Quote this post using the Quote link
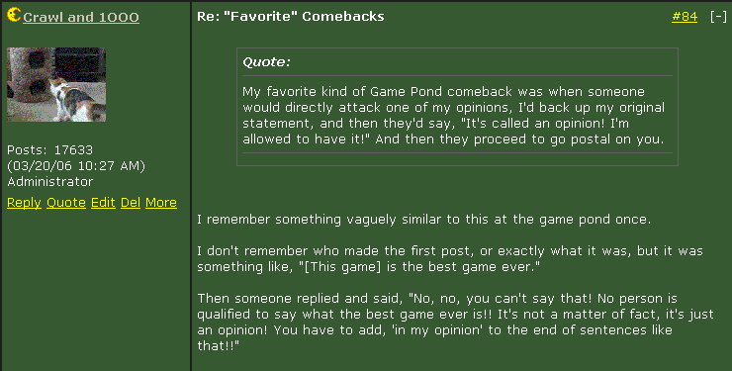This screenshot has width=732, height=371. tap(66, 203)
